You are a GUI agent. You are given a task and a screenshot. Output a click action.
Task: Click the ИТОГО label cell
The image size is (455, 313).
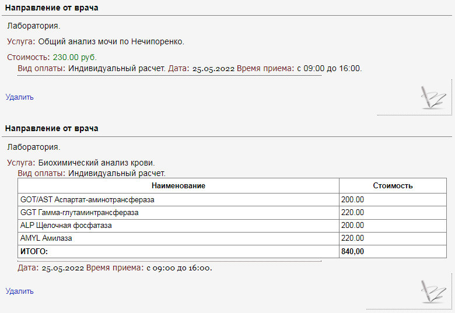tap(34, 252)
